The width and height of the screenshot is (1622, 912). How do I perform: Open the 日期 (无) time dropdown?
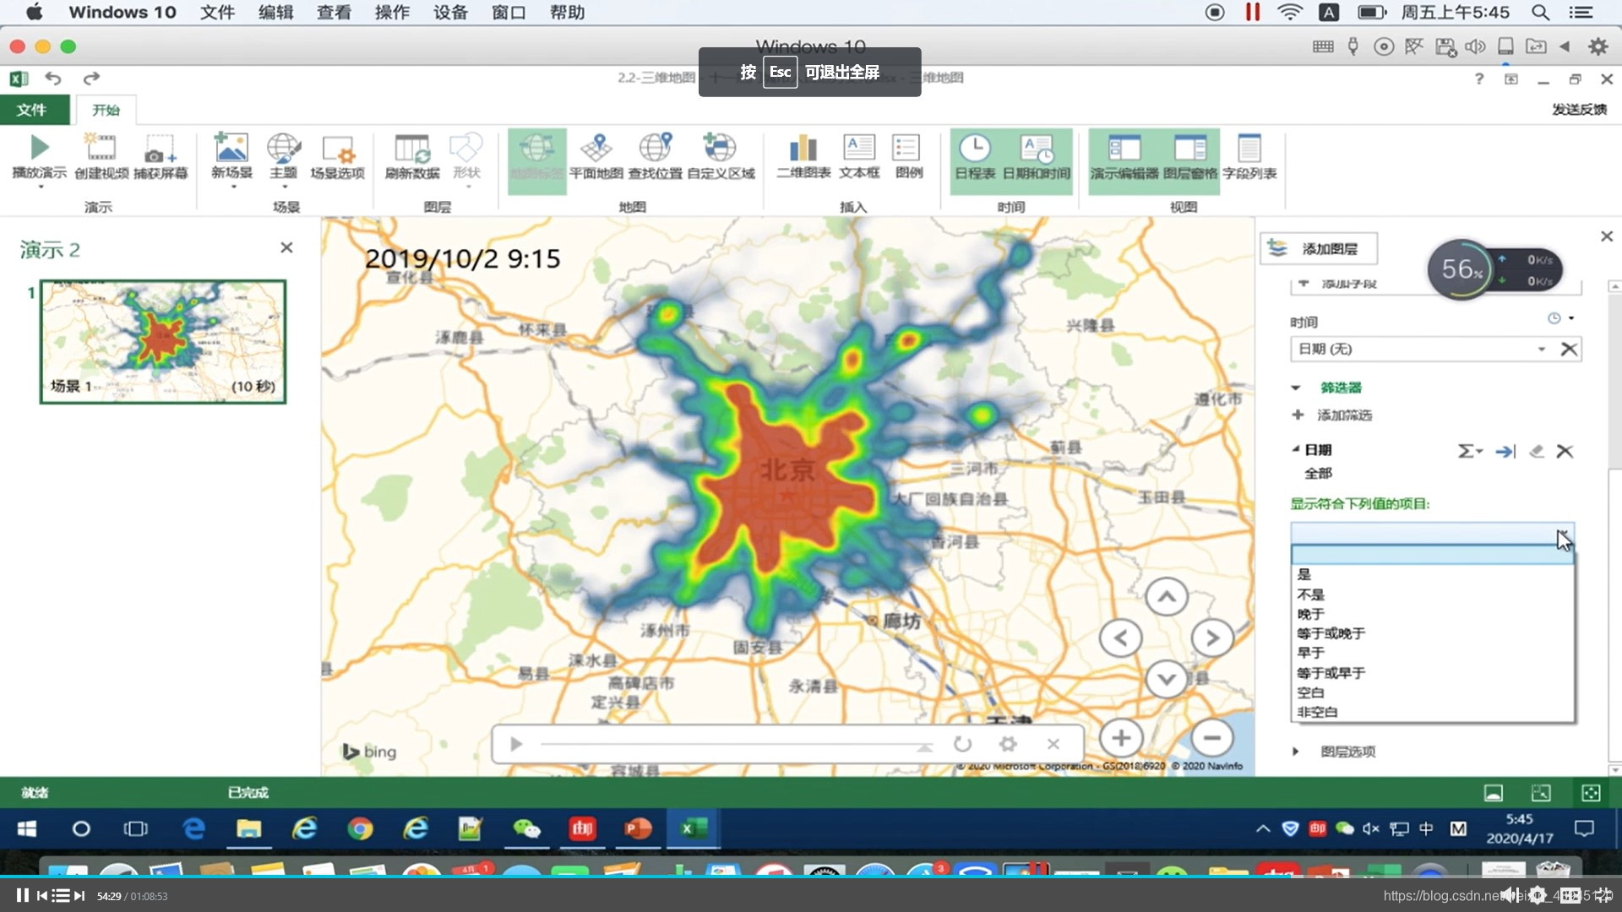pyautogui.click(x=1541, y=349)
